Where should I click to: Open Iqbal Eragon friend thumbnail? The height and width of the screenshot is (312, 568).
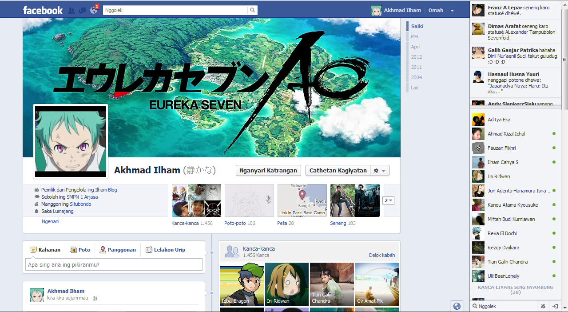tap(242, 284)
